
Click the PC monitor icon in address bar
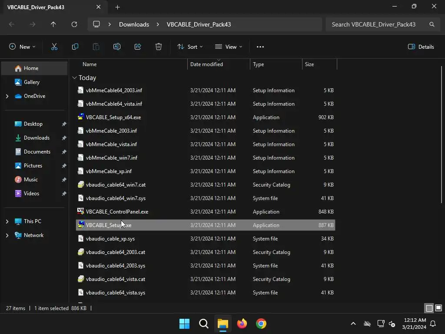pos(96,24)
